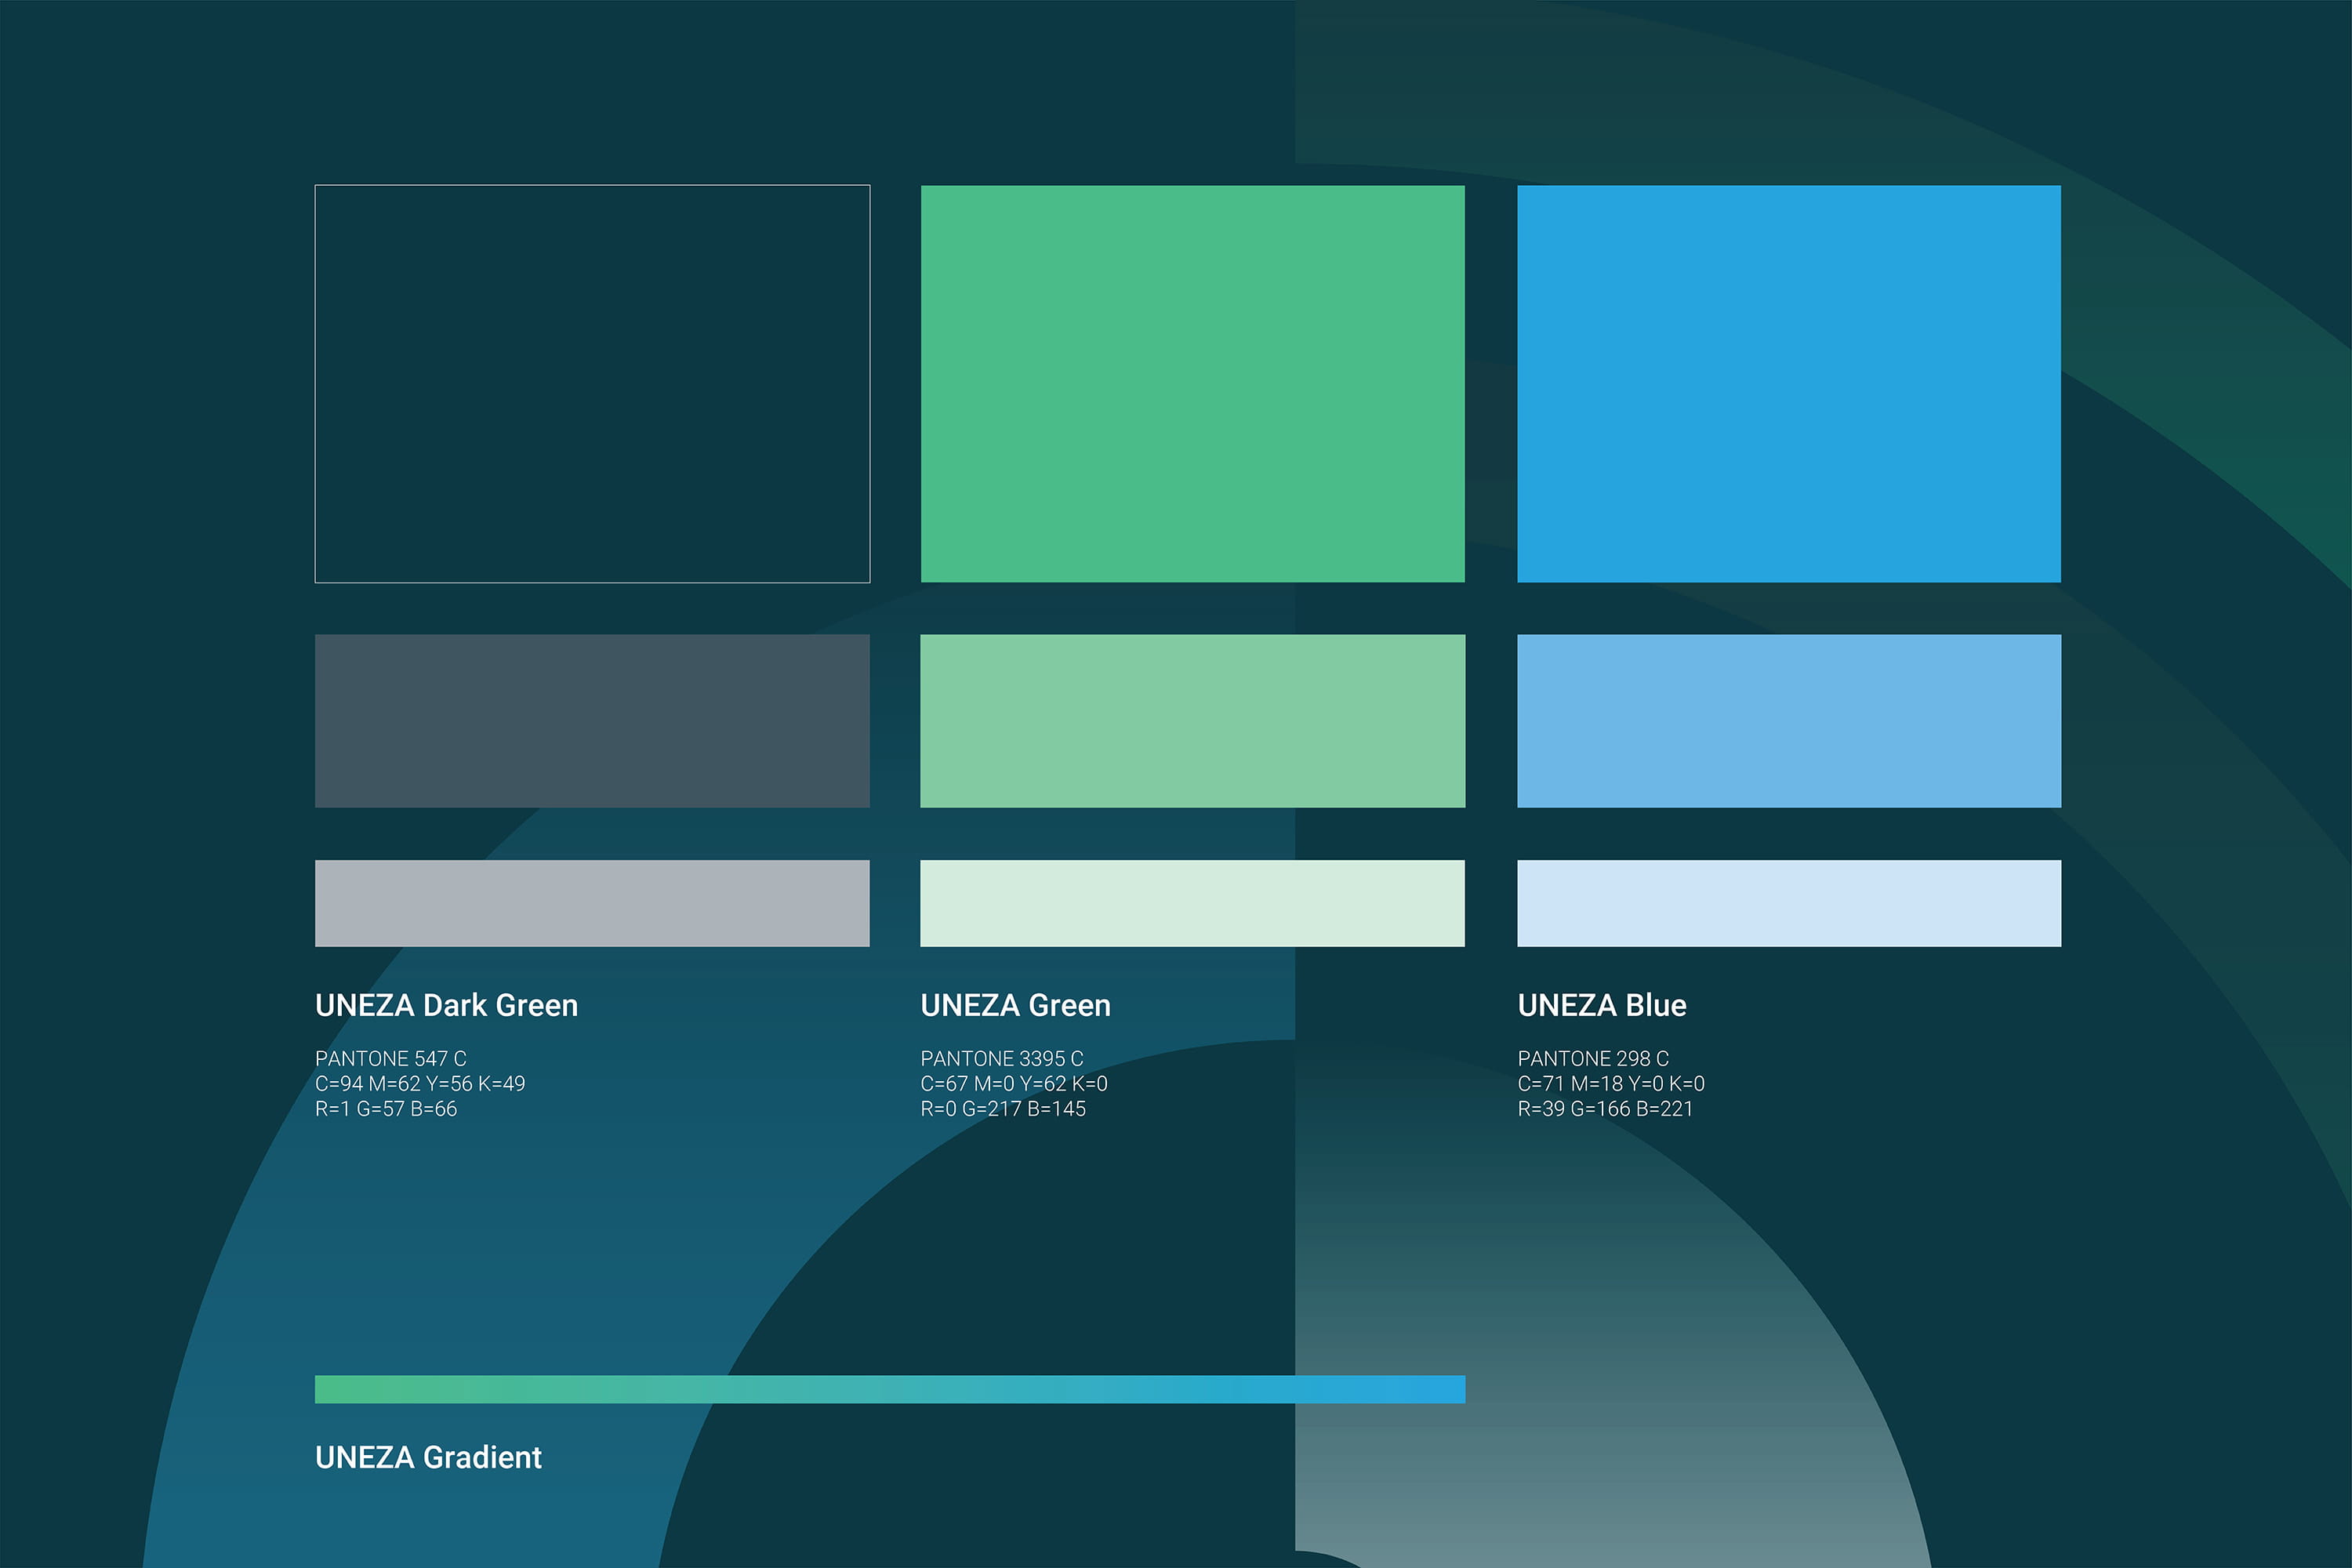Click the PANTONE 3395 C text

(1002, 1058)
